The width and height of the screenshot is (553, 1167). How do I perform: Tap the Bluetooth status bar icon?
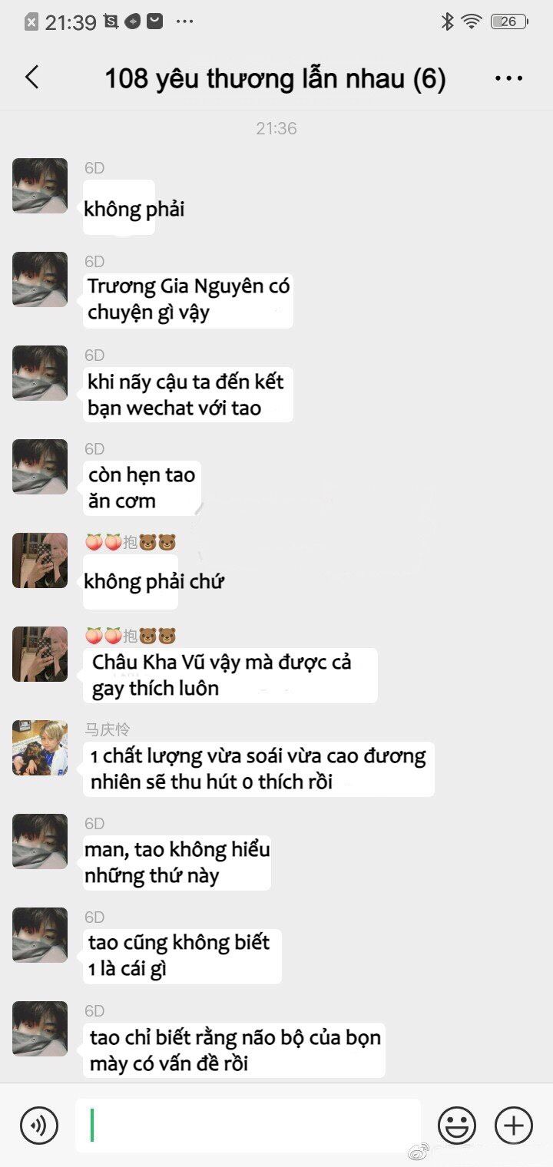pyautogui.click(x=447, y=21)
